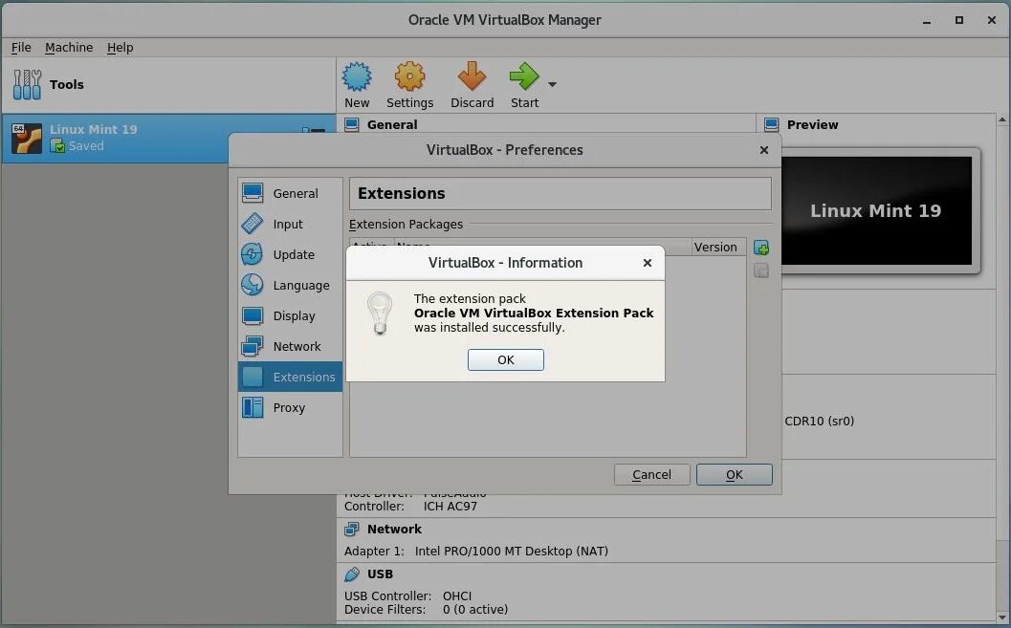Select Network in Preferences sidebar
Viewport: 1011px width, 628px height.
(290, 347)
